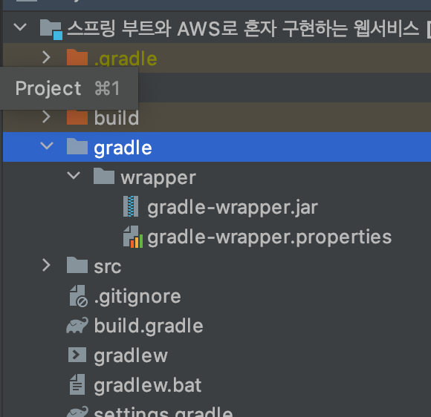Collapse the wrapper folder chevron
This screenshot has width=431, height=417.
pos(74,175)
